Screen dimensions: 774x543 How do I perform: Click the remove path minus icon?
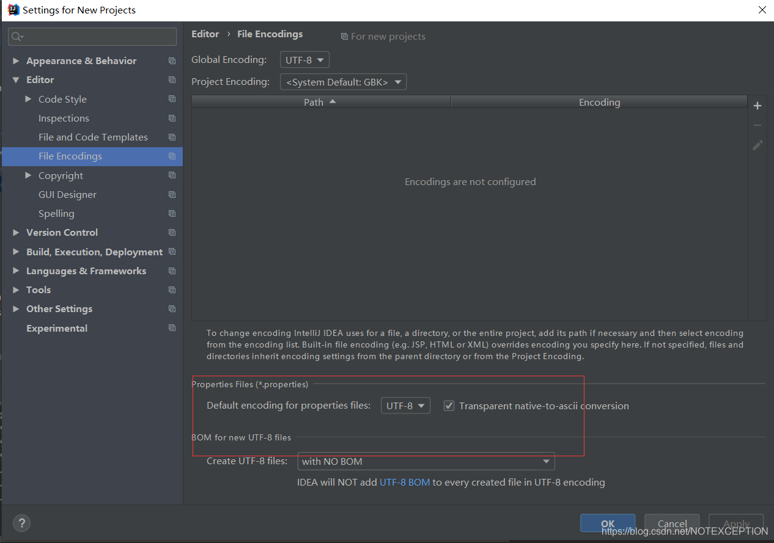[x=757, y=125]
